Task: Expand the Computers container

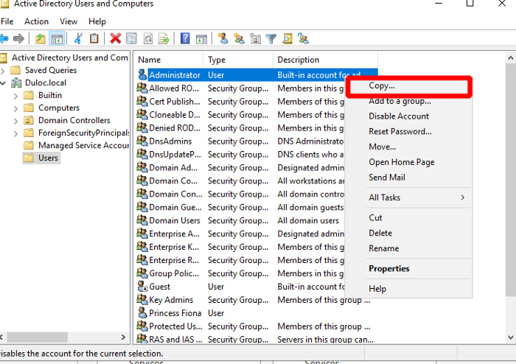Action: pyautogui.click(x=15, y=108)
